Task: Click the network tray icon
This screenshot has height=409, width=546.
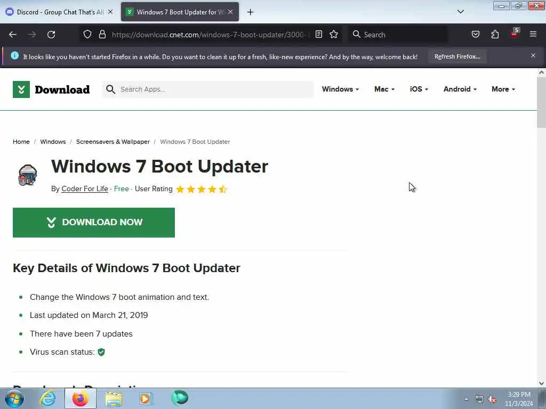Action: pyautogui.click(x=479, y=399)
